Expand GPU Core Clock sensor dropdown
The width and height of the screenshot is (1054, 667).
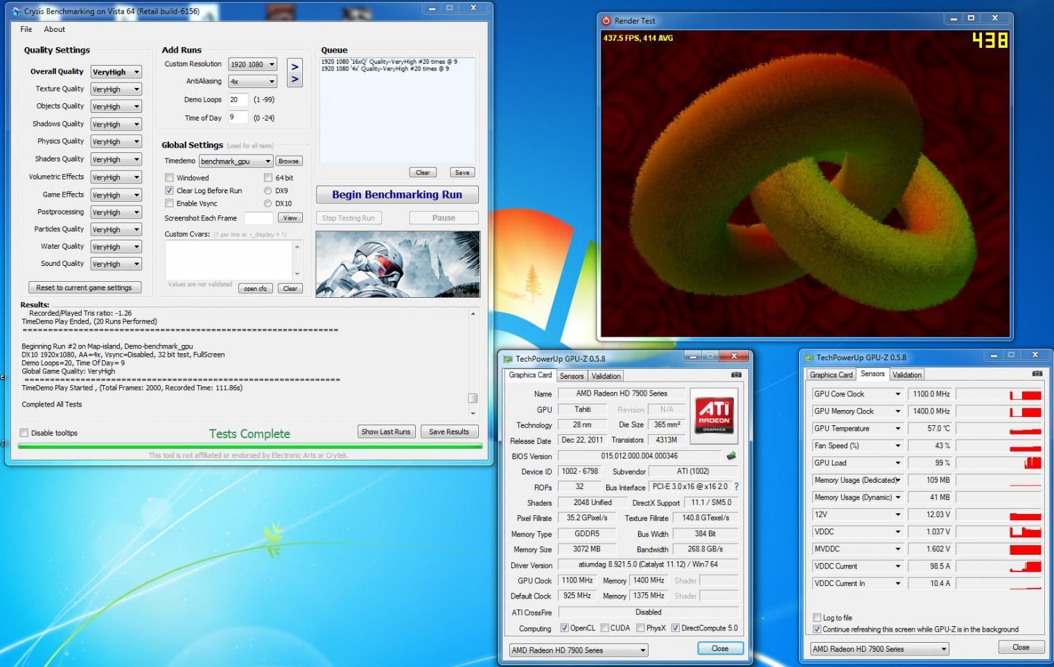click(897, 394)
